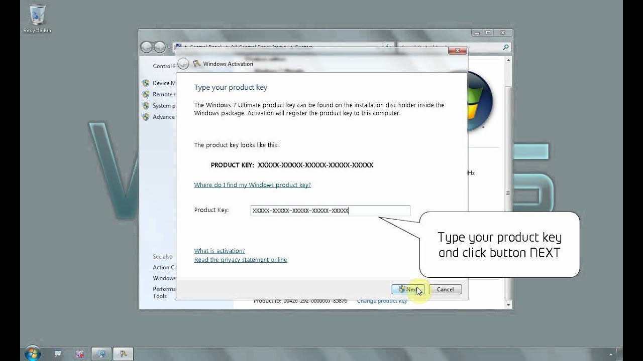Open the 'What is activation?' link
Image resolution: width=643 pixels, height=361 pixels.
tap(220, 251)
